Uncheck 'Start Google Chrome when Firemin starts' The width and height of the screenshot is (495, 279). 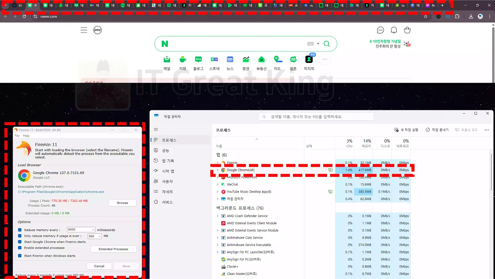[x=20, y=242]
